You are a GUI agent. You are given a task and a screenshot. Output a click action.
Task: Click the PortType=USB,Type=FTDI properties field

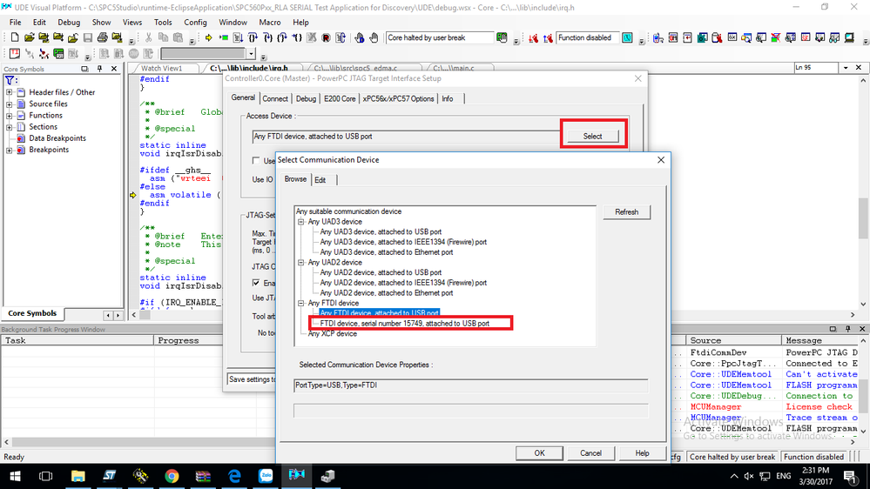[x=470, y=385]
